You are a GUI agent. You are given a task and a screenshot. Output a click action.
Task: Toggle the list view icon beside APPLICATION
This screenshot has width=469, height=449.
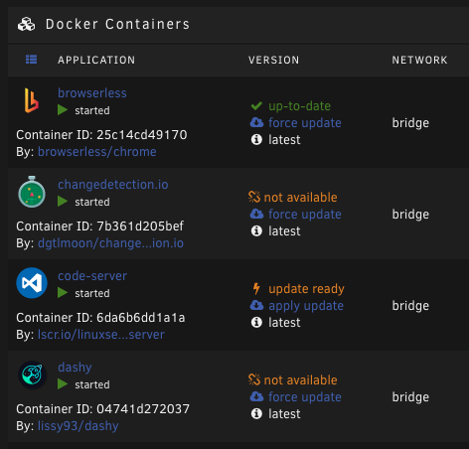(32, 60)
